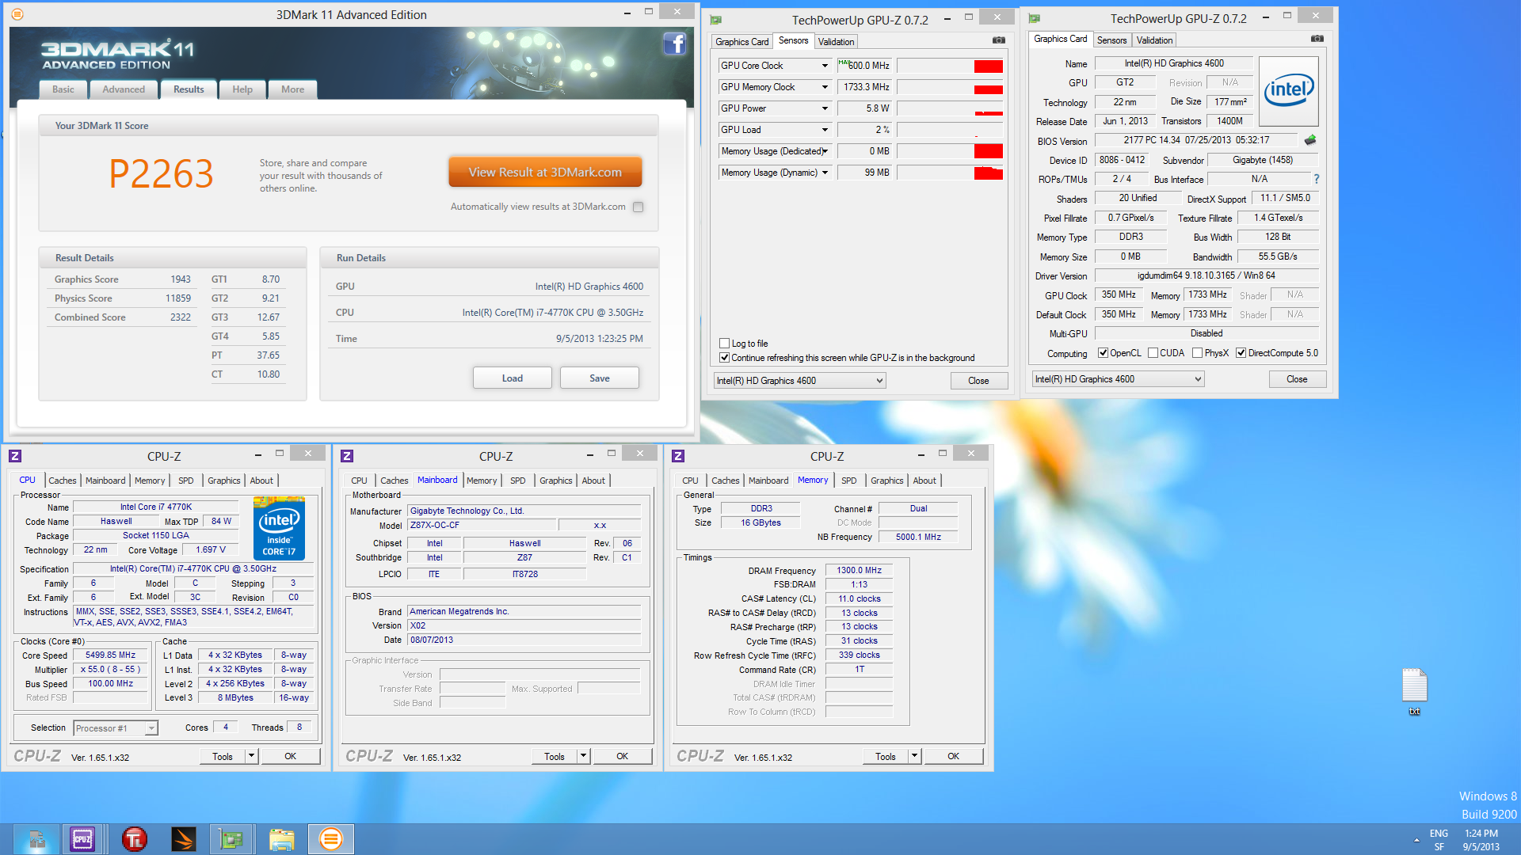Image resolution: width=1521 pixels, height=855 pixels.
Task: Click the Bus Interface question mark in GPU-Z
Action: [x=1316, y=179]
